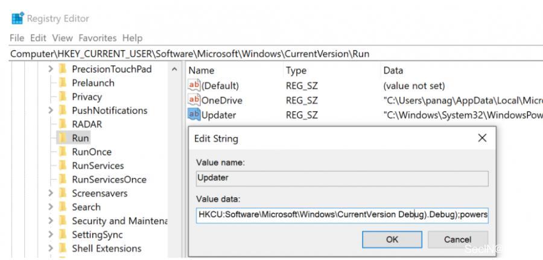
Task: Expand the Screensavers key
Action: coord(51,193)
